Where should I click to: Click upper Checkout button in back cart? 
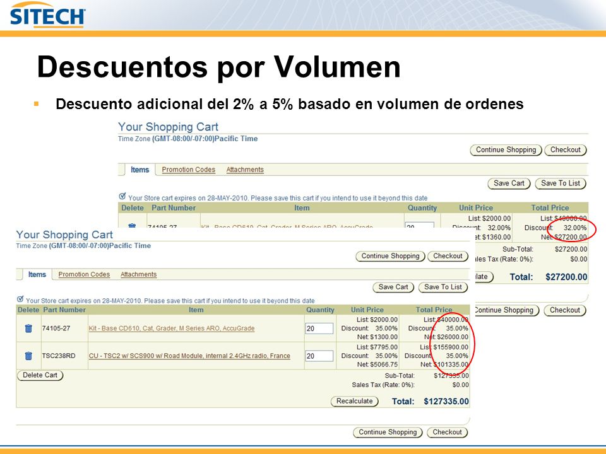[566, 150]
